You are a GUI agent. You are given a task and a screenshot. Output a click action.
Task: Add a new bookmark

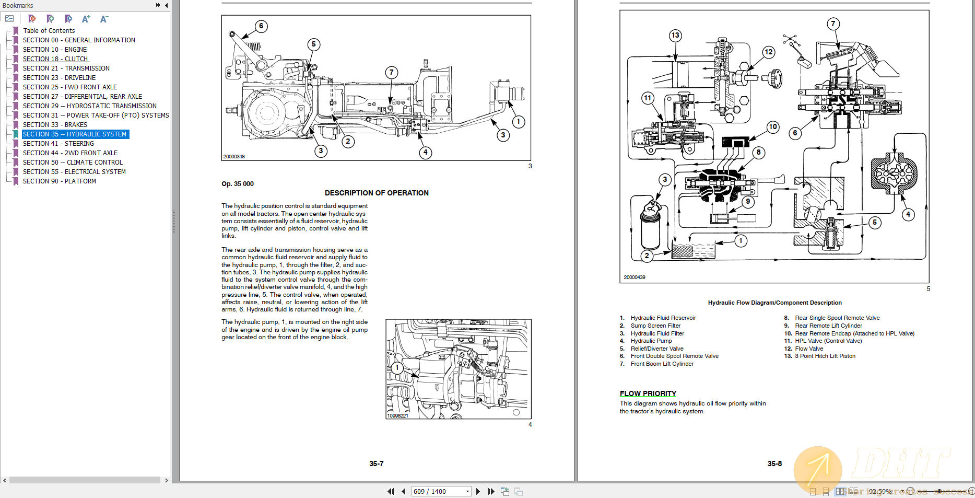(x=50, y=19)
